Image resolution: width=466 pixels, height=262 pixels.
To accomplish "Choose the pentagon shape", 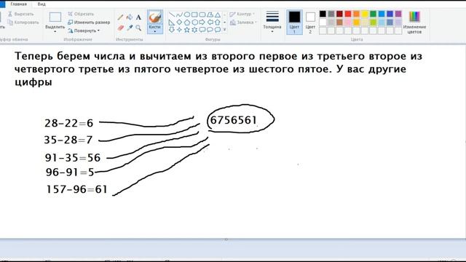I will (187, 22).
